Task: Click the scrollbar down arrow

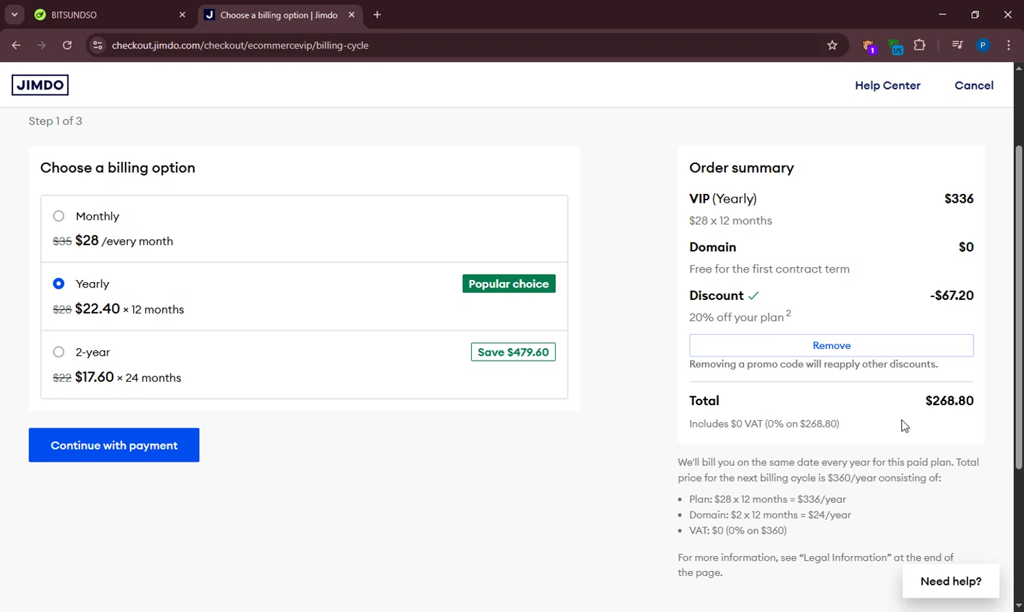Action: point(1019,606)
